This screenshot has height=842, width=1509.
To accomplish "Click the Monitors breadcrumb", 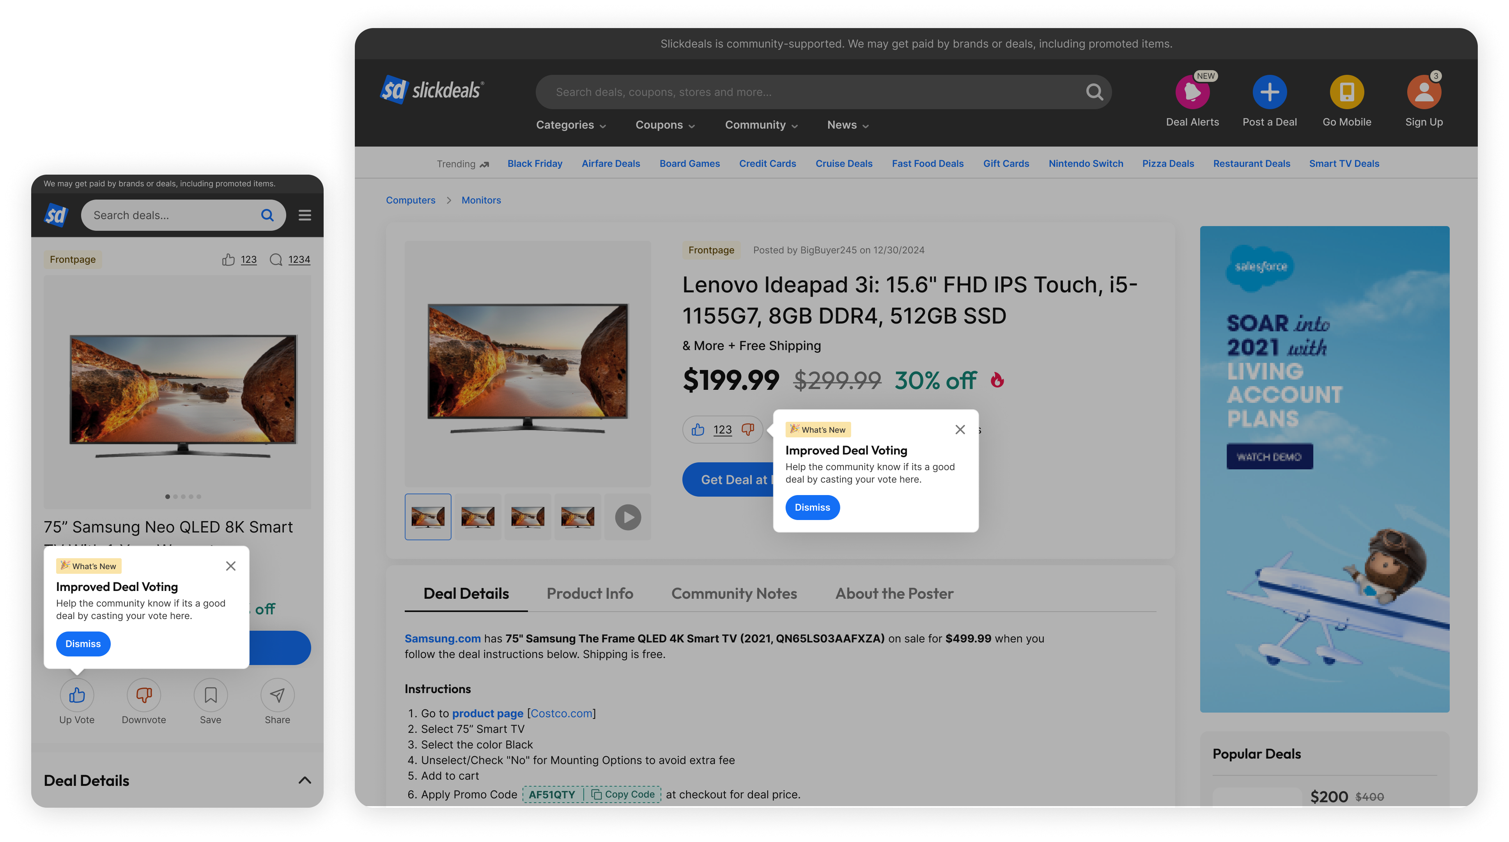I will 481,200.
